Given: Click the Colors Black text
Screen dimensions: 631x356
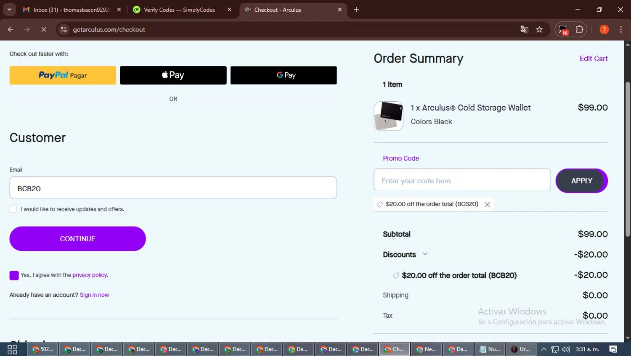Looking at the screenshot, I should click(431, 121).
